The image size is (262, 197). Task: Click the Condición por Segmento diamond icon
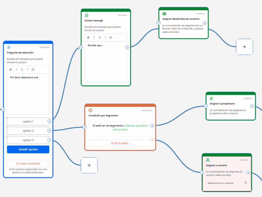[x=90, y=110]
